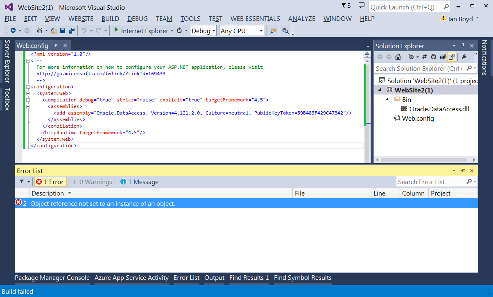493x297 pixels.
Task: Open the Azure App Service Activity tab
Action: click(131, 277)
